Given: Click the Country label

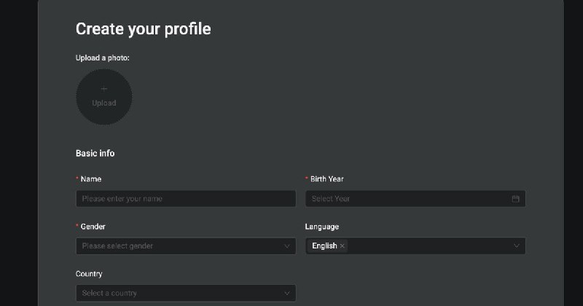Looking at the screenshot, I should tap(89, 274).
